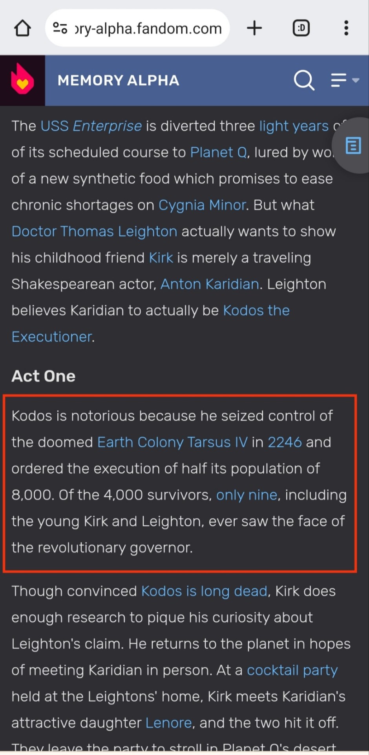Screen dimensions: 369x755
Task: Open the Planet Q article link
Action: [x=219, y=152]
